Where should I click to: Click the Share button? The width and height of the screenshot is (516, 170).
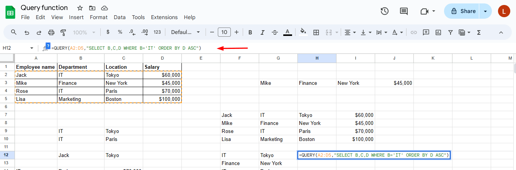463,11
